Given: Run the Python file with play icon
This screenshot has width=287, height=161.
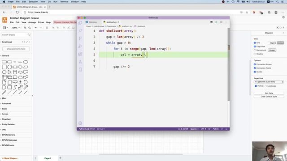Looking at the screenshot, I should 216,22.
